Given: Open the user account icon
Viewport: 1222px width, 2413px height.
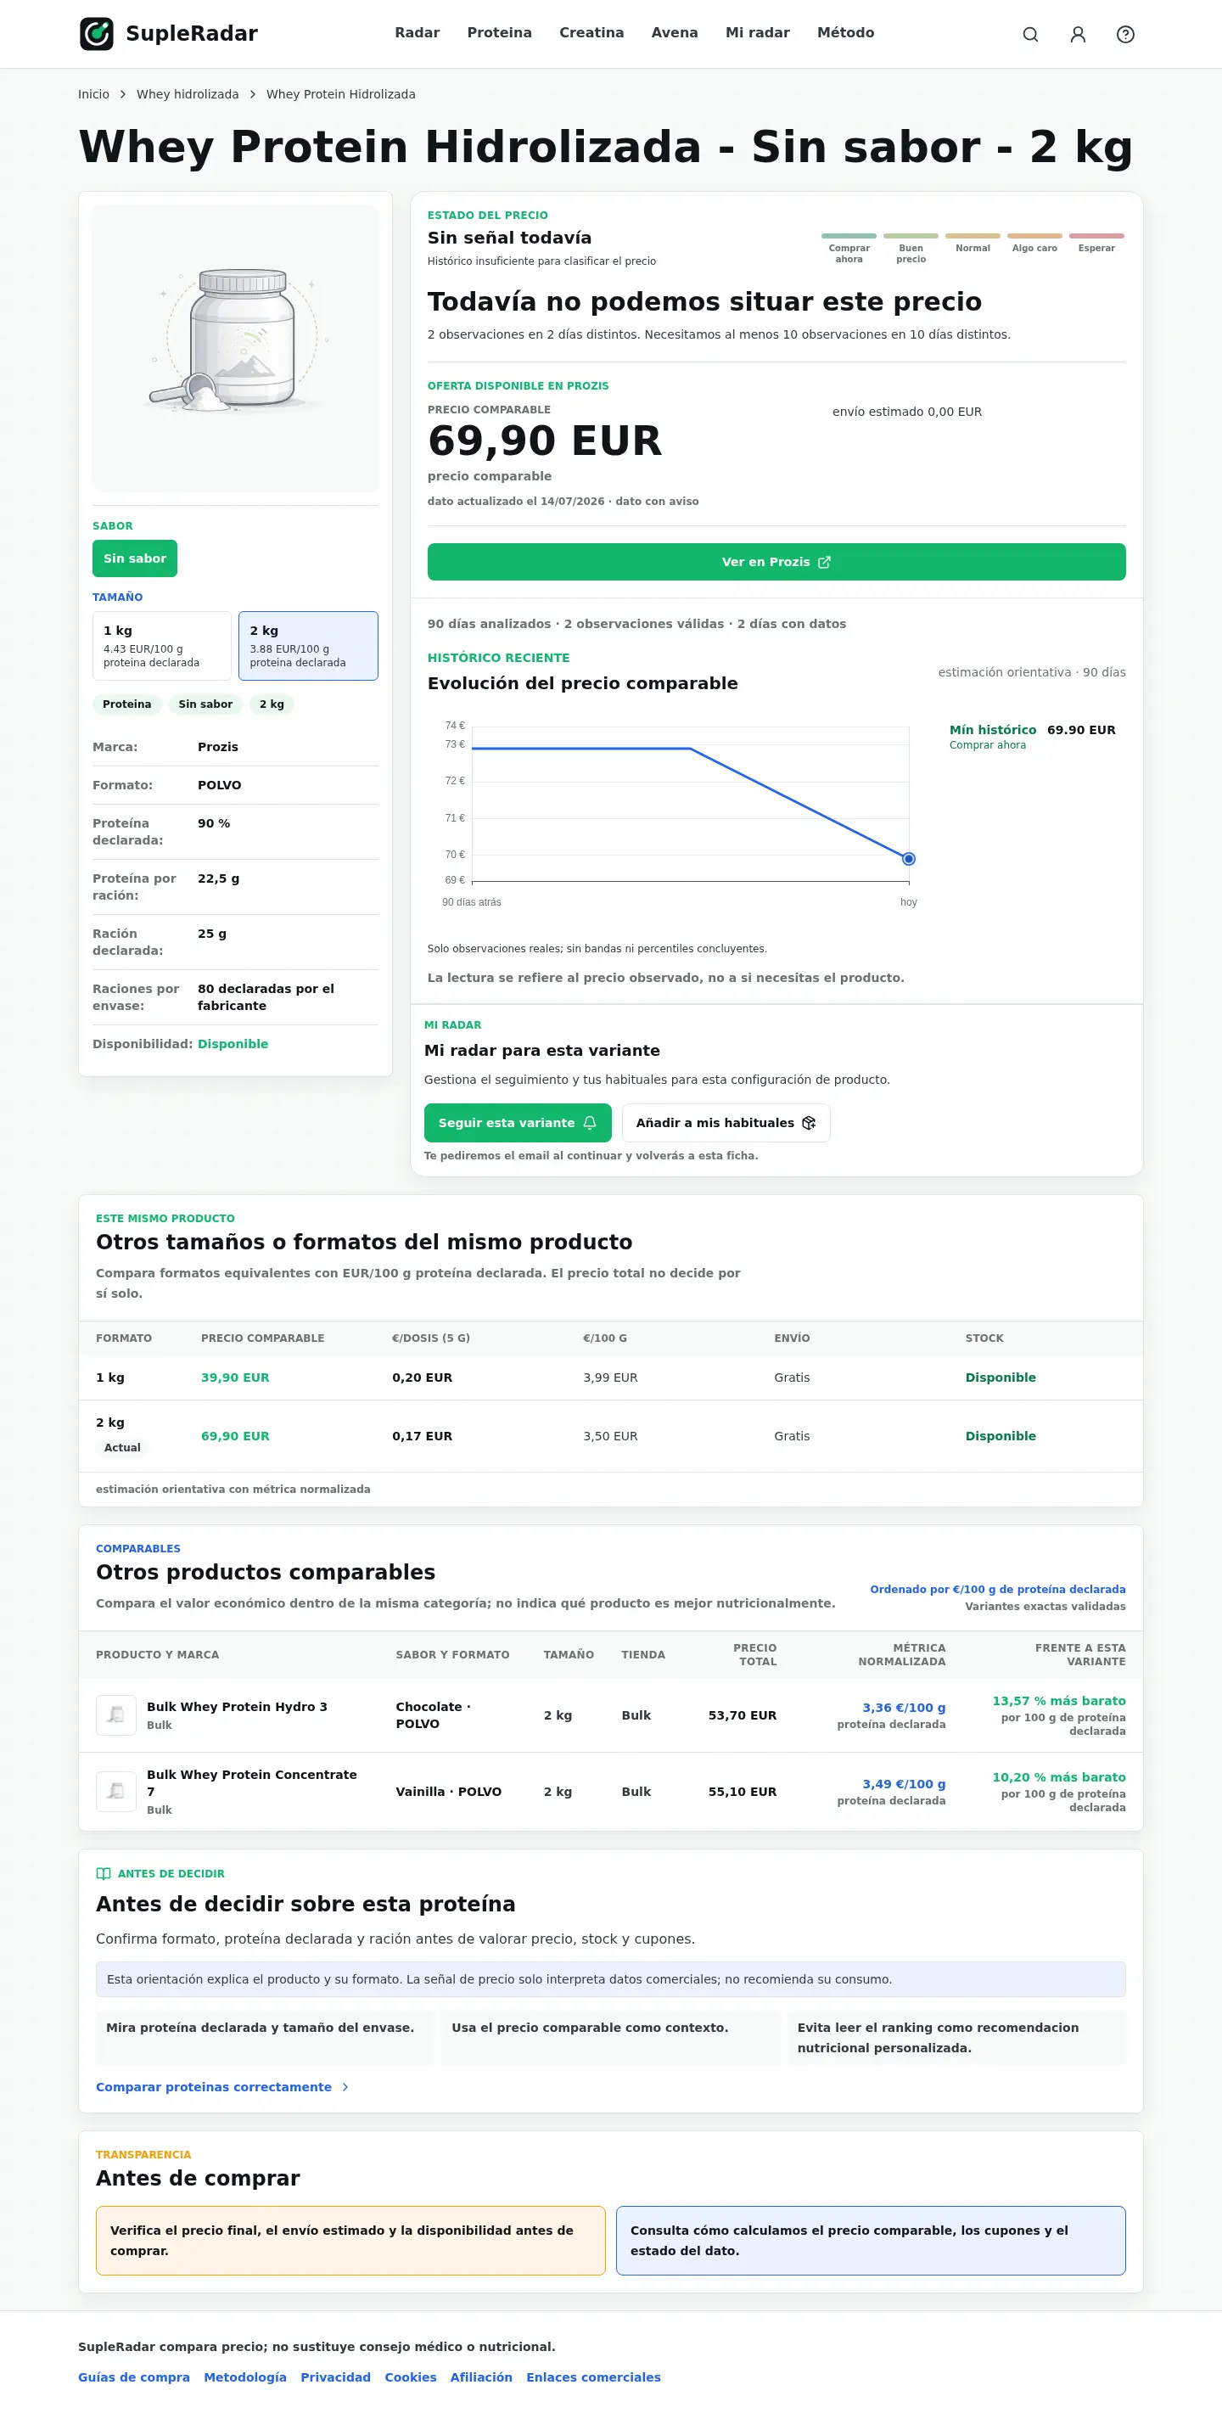Looking at the screenshot, I should tap(1078, 35).
